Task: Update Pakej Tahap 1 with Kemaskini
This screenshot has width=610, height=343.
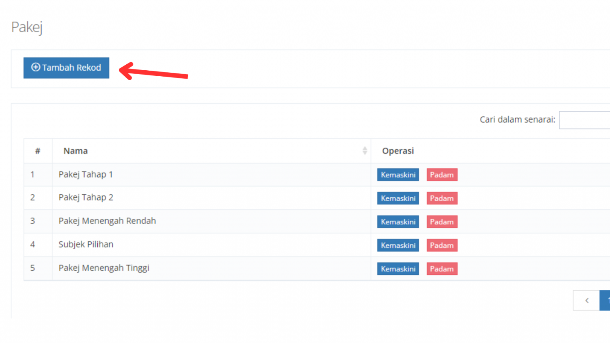Action: click(x=398, y=175)
